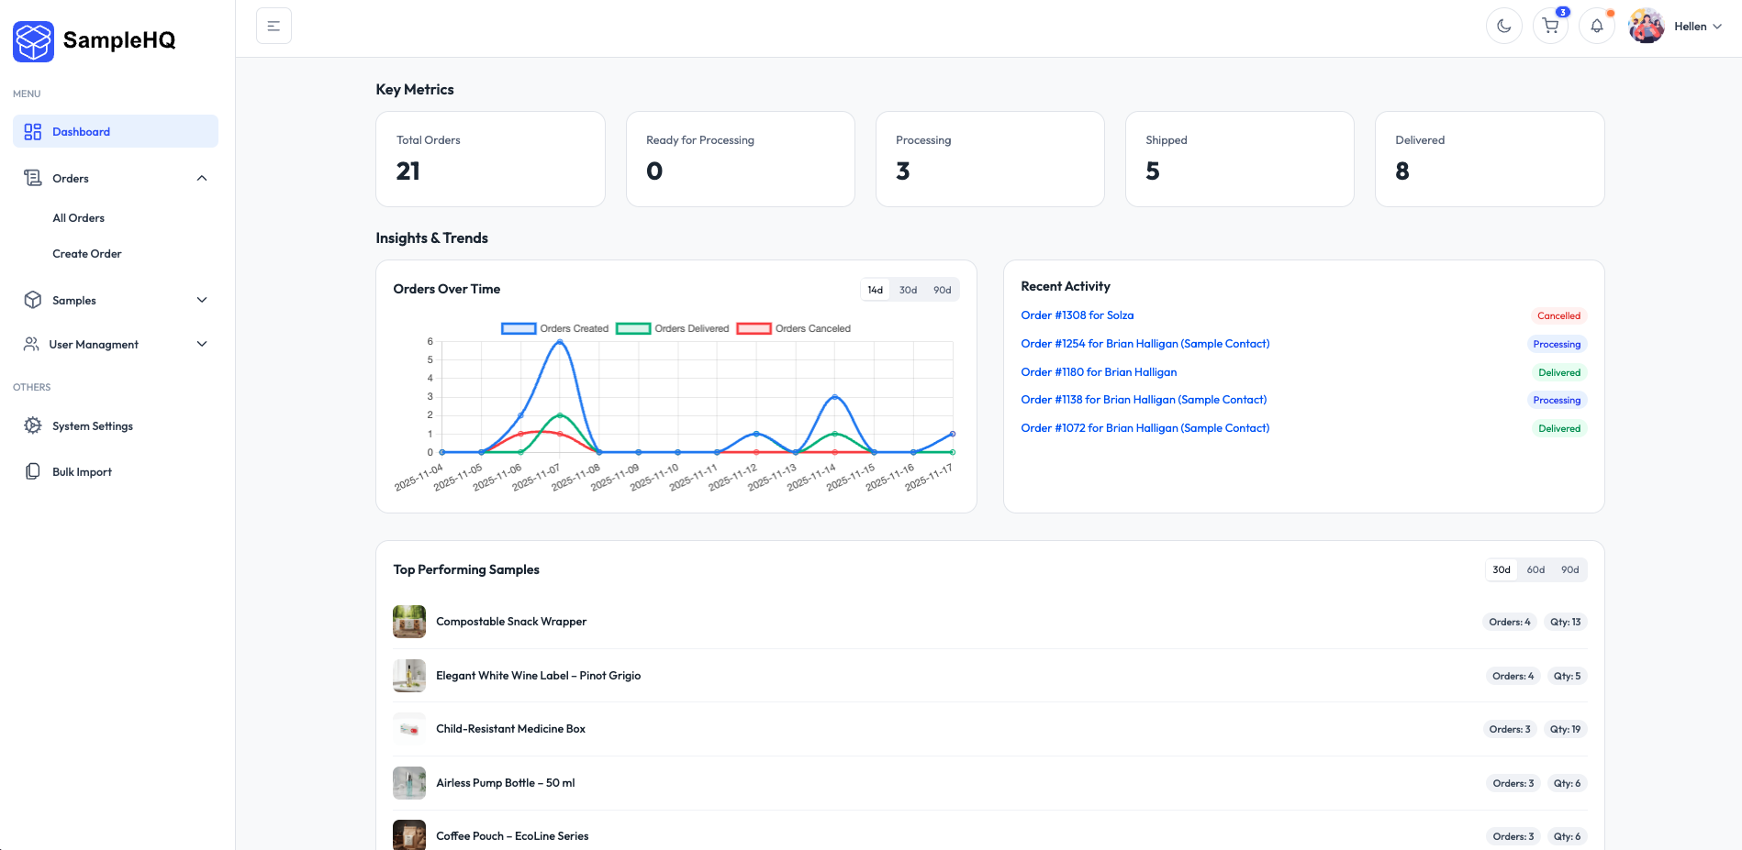1742x850 pixels.
Task: Open the shopping cart with 3 items
Action: click(x=1550, y=27)
